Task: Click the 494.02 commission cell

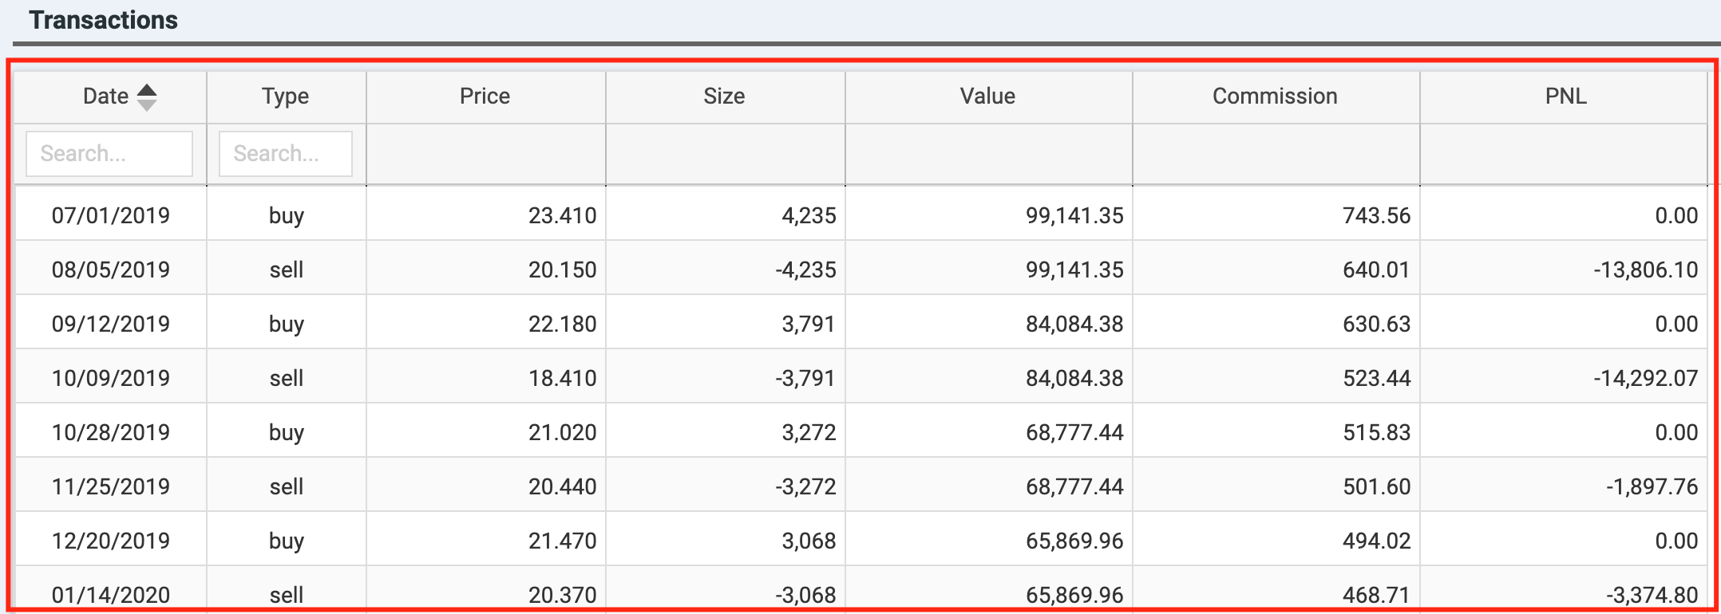Action: pyautogui.click(x=1276, y=541)
